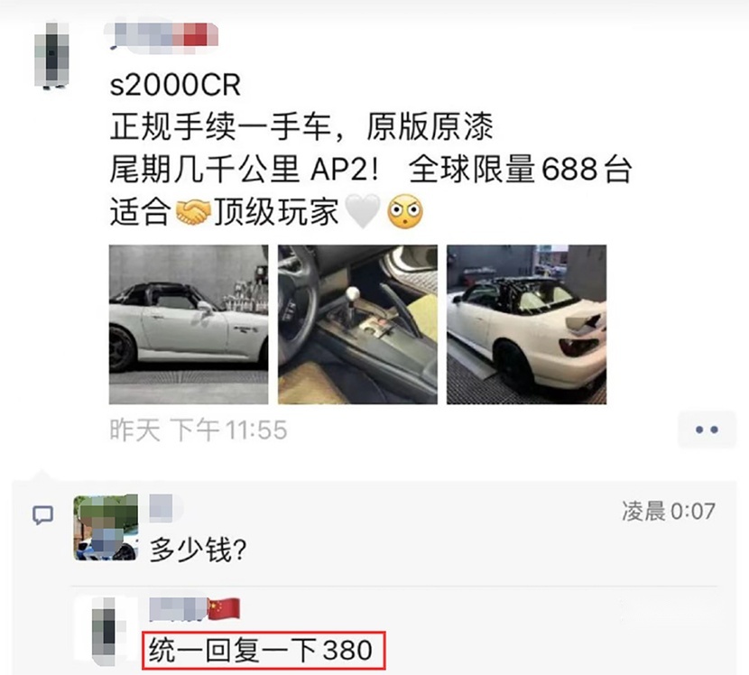
Task: View the white car side photo thumbnail
Action: pyautogui.click(x=189, y=324)
